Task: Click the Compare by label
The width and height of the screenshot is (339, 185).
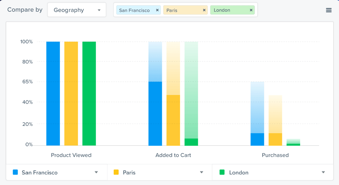Action: pos(25,10)
